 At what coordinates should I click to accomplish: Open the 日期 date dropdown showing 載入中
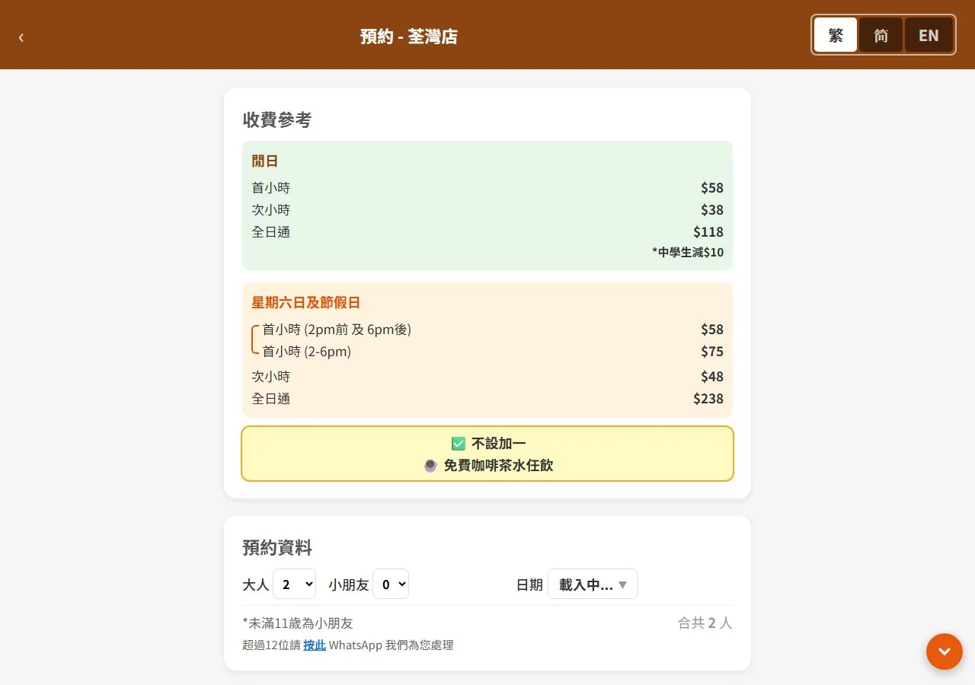tap(593, 585)
